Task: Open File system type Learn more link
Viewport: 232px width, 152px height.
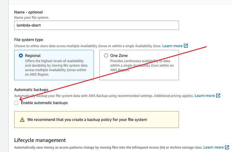Action: click(x=172, y=46)
